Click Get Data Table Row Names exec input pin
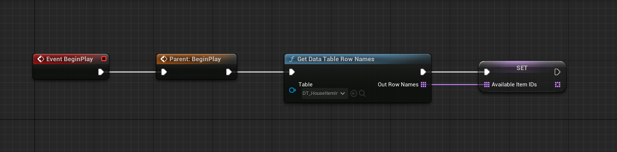The height and width of the screenshot is (152, 617). tap(292, 72)
